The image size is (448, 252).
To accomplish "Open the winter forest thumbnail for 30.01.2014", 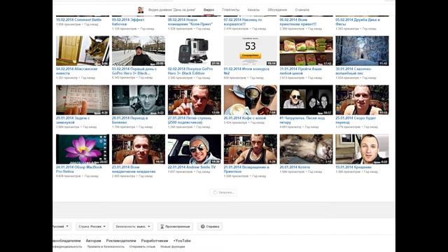I will (362, 51).
